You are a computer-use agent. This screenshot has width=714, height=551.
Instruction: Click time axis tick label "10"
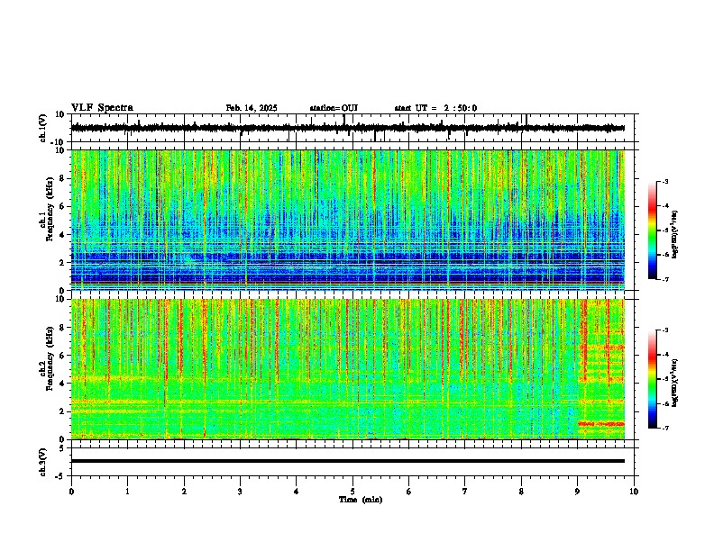(x=634, y=492)
